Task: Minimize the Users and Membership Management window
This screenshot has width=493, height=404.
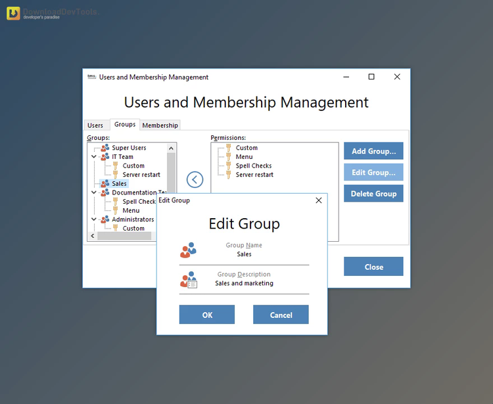Action: click(x=346, y=77)
